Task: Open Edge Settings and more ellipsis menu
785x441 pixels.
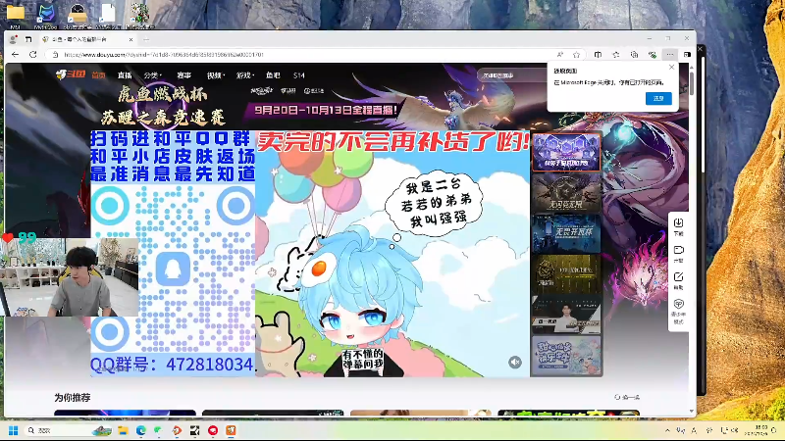Action: pos(670,55)
